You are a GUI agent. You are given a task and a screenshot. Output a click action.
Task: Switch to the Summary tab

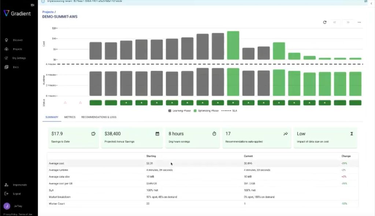pyautogui.click(x=52, y=117)
